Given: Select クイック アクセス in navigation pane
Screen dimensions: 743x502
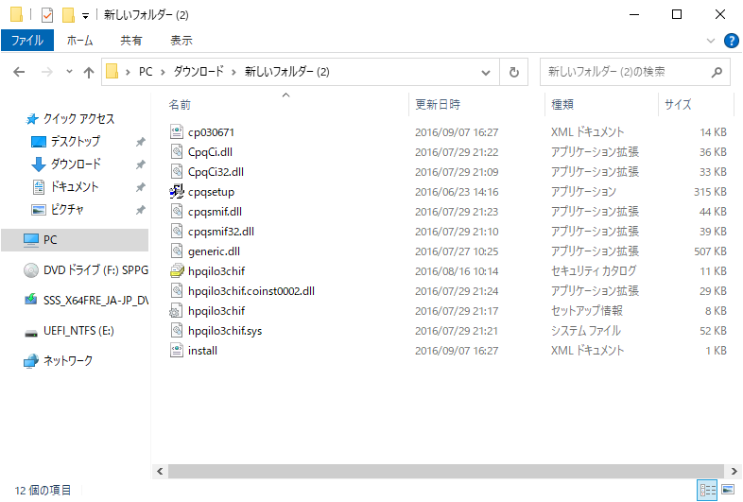Looking at the screenshot, I should pos(78,118).
